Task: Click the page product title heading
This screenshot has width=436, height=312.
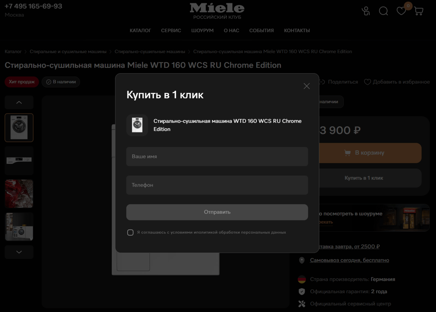Action: [x=143, y=65]
